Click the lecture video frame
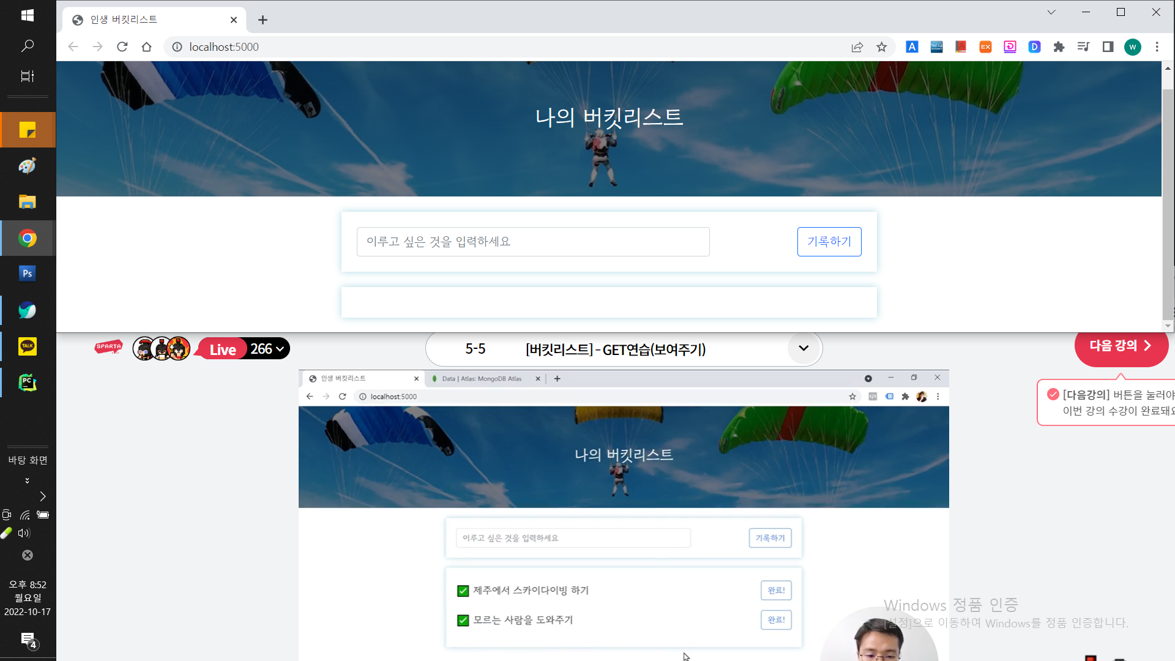 (624, 515)
